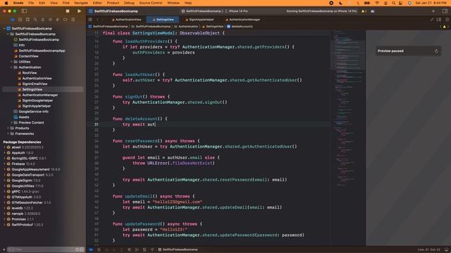This screenshot has height=253, width=451.
Task: Open the Debug navigator icon
Action: (58, 20)
